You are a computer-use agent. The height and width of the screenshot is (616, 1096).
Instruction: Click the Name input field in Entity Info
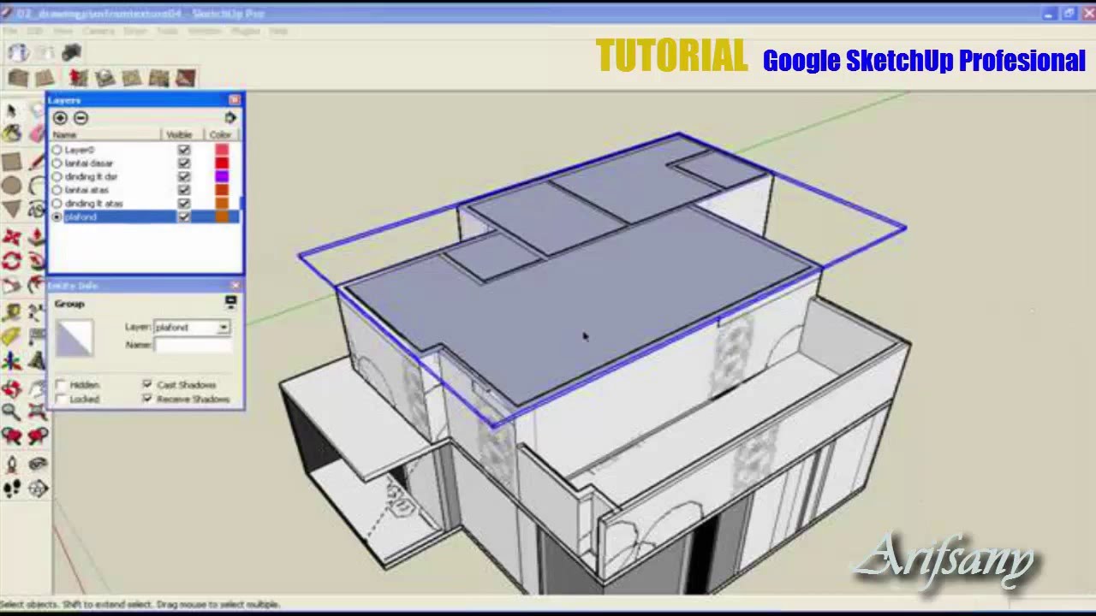(x=193, y=345)
